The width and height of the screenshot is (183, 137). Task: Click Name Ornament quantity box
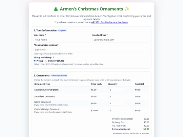click(117, 104)
